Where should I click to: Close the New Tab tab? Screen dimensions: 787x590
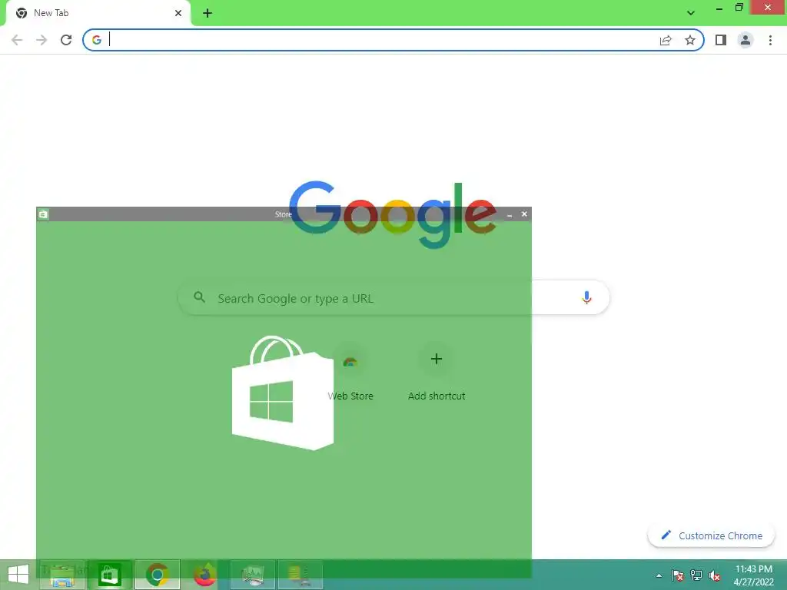(x=178, y=13)
